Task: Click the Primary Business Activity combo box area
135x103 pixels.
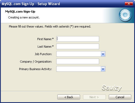Action: 79,69
